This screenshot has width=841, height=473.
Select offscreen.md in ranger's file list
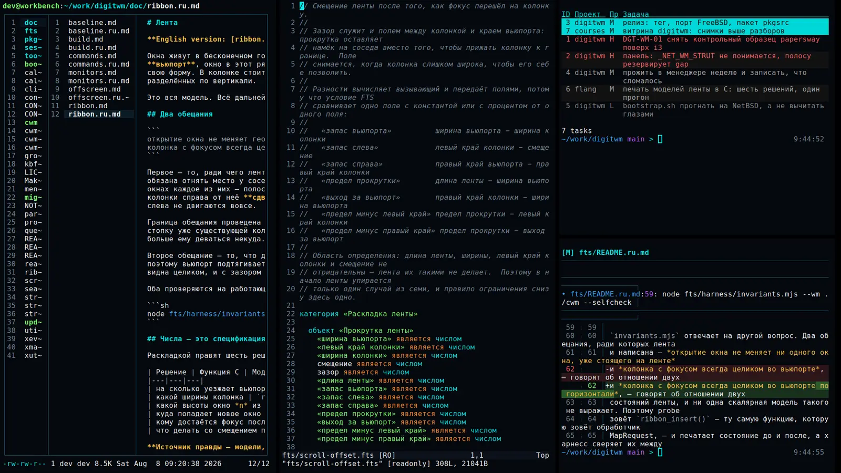click(x=95, y=89)
